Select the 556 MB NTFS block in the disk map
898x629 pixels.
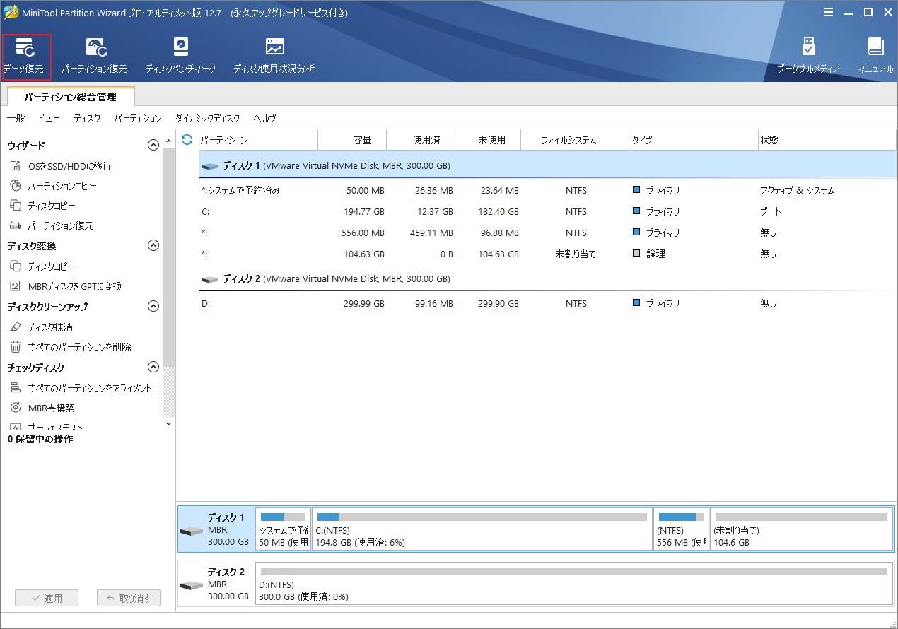[681, 529]
